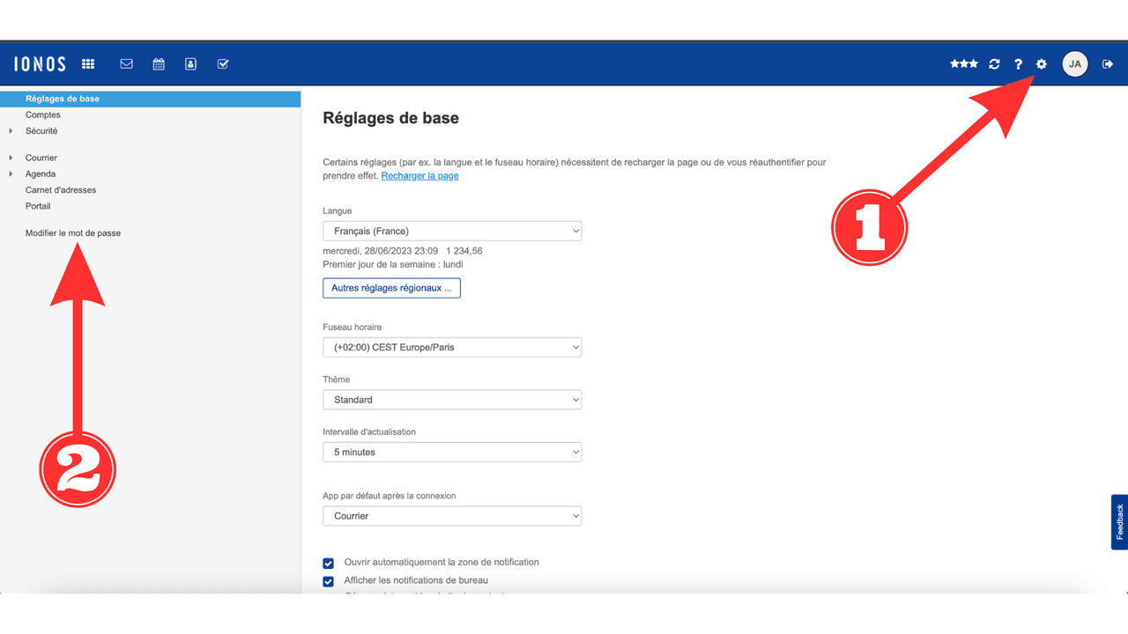Open the Langue dropdown

click(x=452, y=232)
